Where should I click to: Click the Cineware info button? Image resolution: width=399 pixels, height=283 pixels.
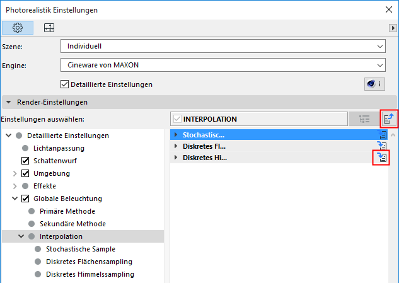[x=374, y=84]
